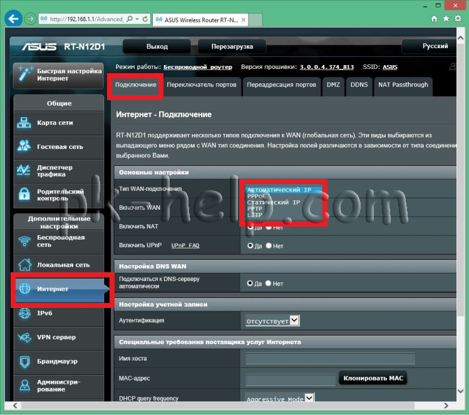Switch to the Подключение tab
Screen dimensions: 469x415
point(135,85)
